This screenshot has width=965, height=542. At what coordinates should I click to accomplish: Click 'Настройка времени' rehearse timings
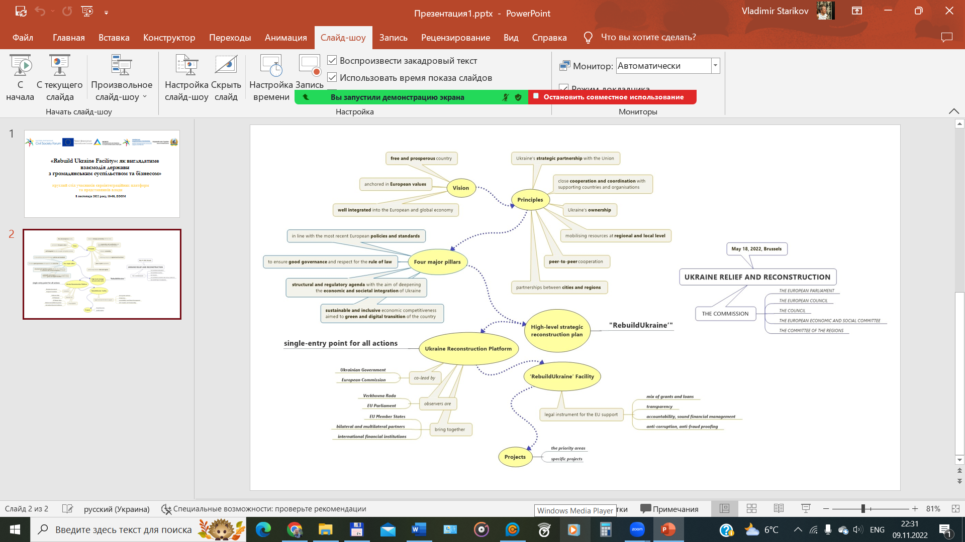[x=271, y=78]
